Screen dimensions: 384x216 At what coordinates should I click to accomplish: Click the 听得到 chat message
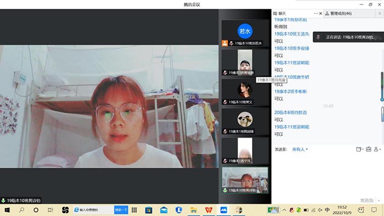[281, 27]
